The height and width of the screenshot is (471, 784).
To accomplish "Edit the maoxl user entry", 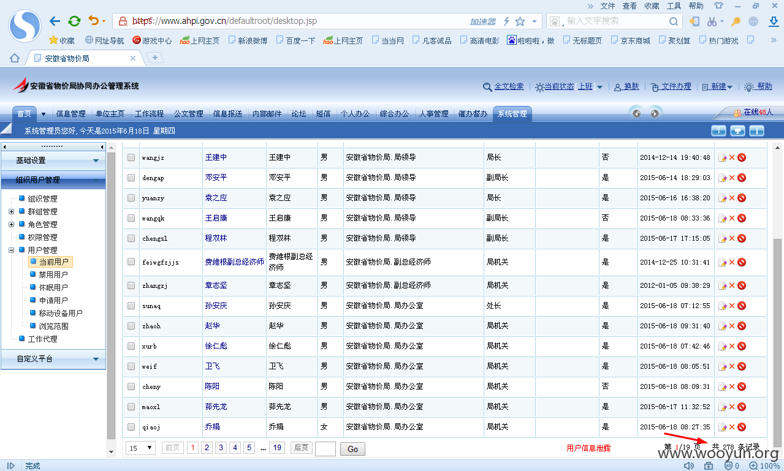I will click(x=722, y=407).
